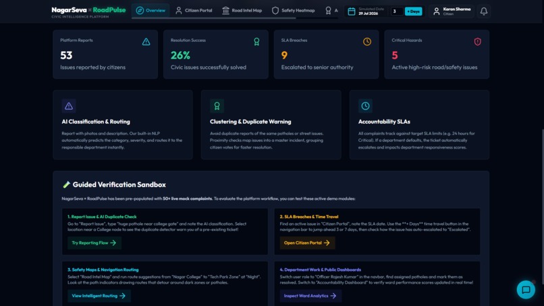
Task: Click '2. SLA Breaches & Time Travel' title
Action: point(309,216)
